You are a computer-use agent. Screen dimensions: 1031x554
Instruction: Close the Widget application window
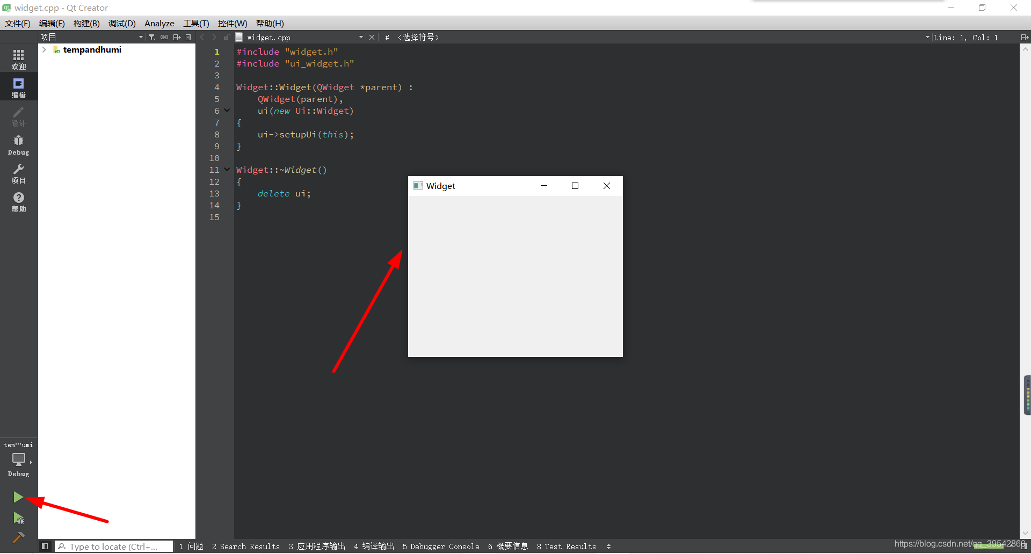pyautogui.click(x=607, y=186)
